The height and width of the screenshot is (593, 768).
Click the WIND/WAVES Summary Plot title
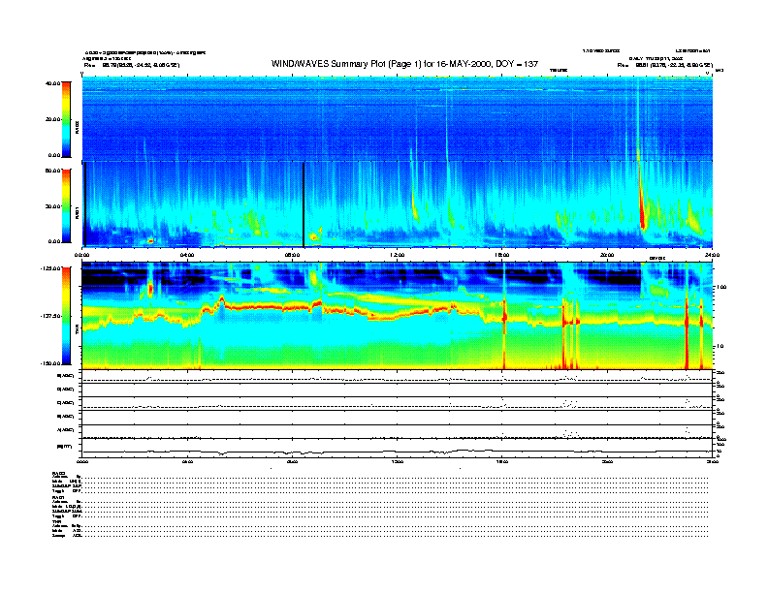click(404, 64)
